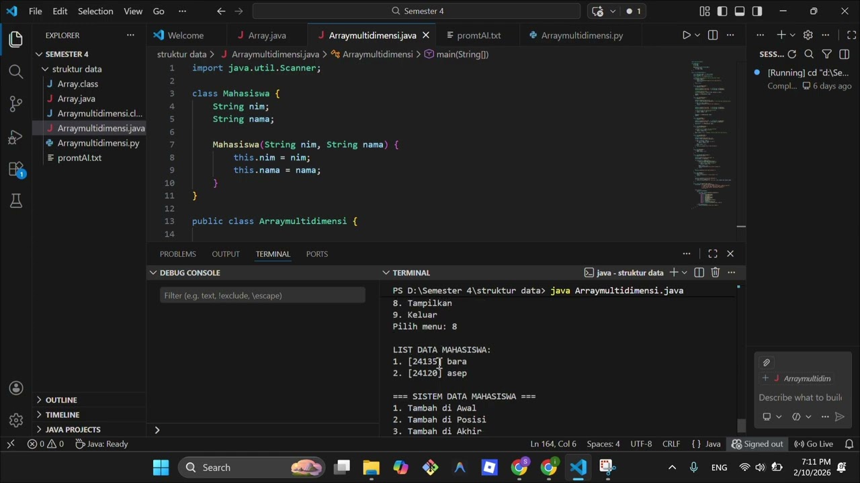Screen dimensions: 860x483
Task: Collapse the SEMESTER 4 workspace folder
Action: 39,54
